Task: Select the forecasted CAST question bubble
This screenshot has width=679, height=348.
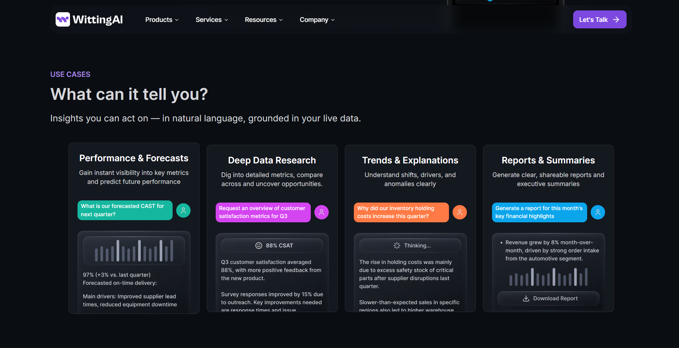Action: (x=125, y=210)
